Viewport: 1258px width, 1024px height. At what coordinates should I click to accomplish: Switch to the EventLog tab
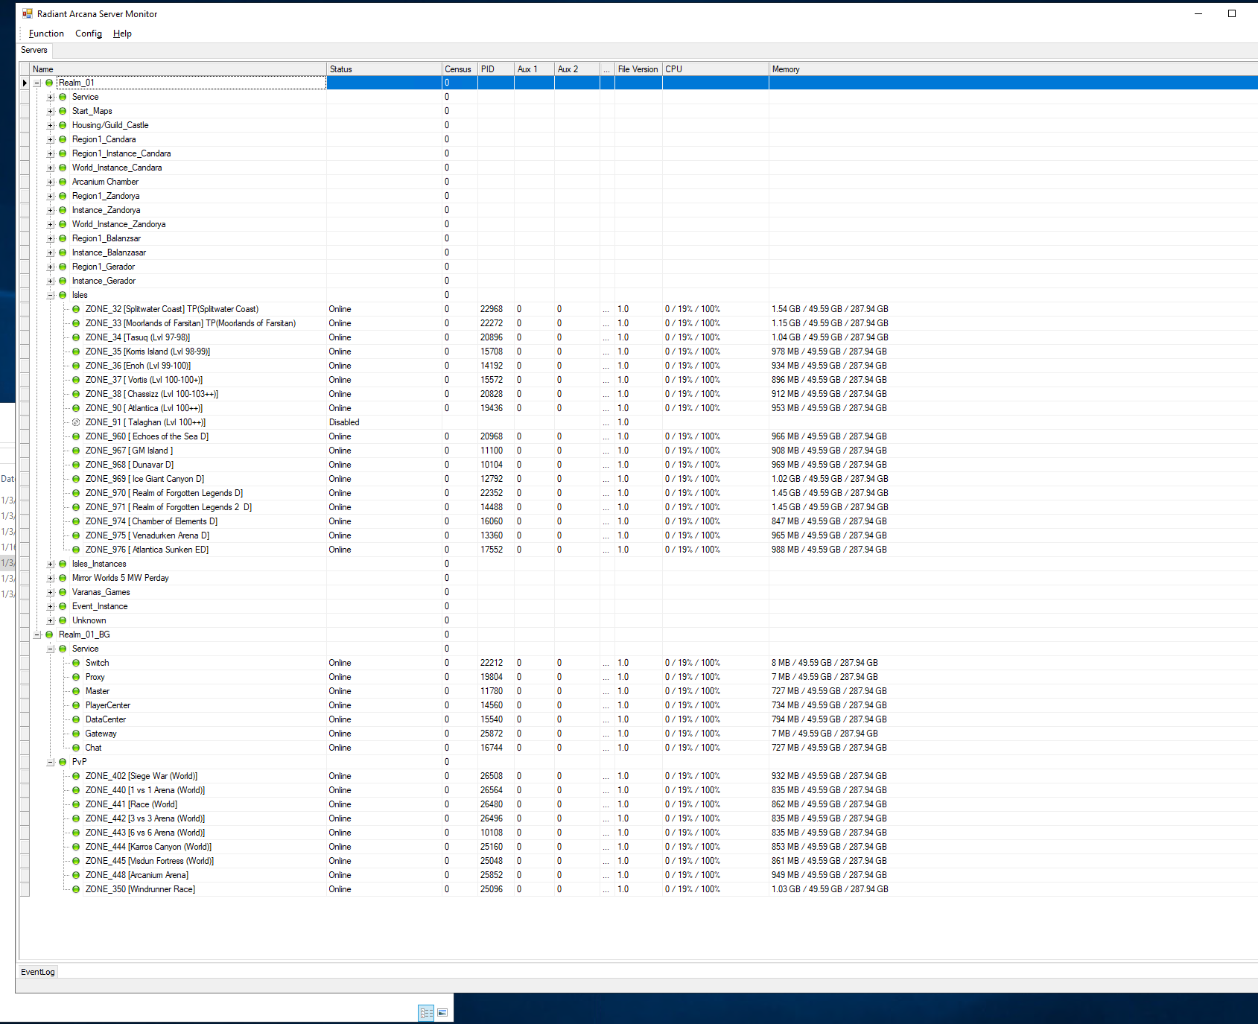tap(37, 972)
